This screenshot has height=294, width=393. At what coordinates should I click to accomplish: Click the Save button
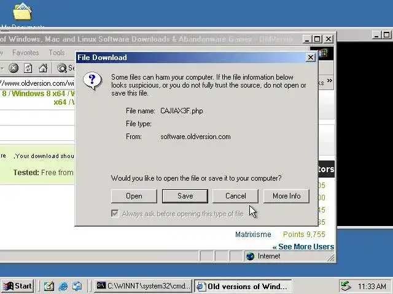coord(185,196)
